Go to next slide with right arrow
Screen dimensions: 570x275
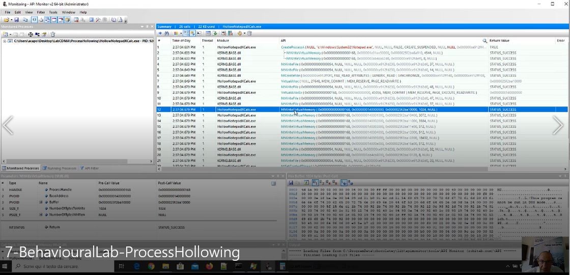point(558,125)
